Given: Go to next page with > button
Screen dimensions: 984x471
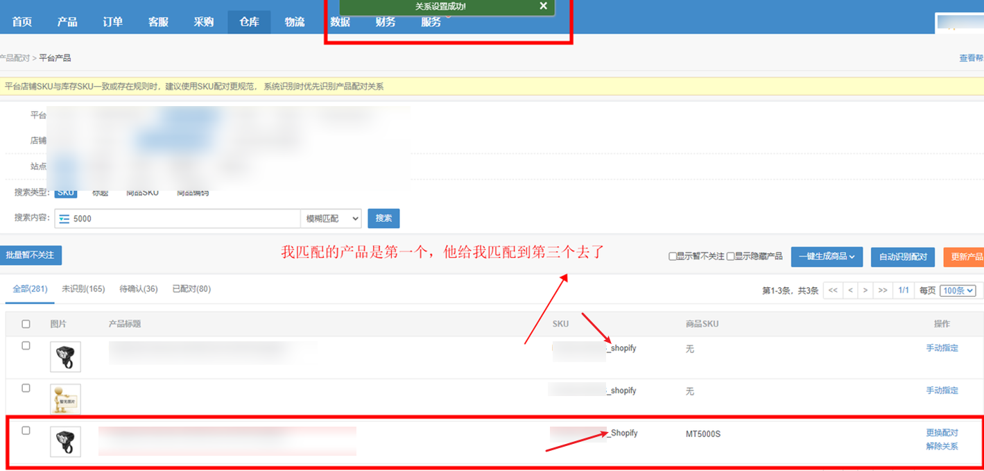Looking at the screenshot, I should click(x=865, y=291).
